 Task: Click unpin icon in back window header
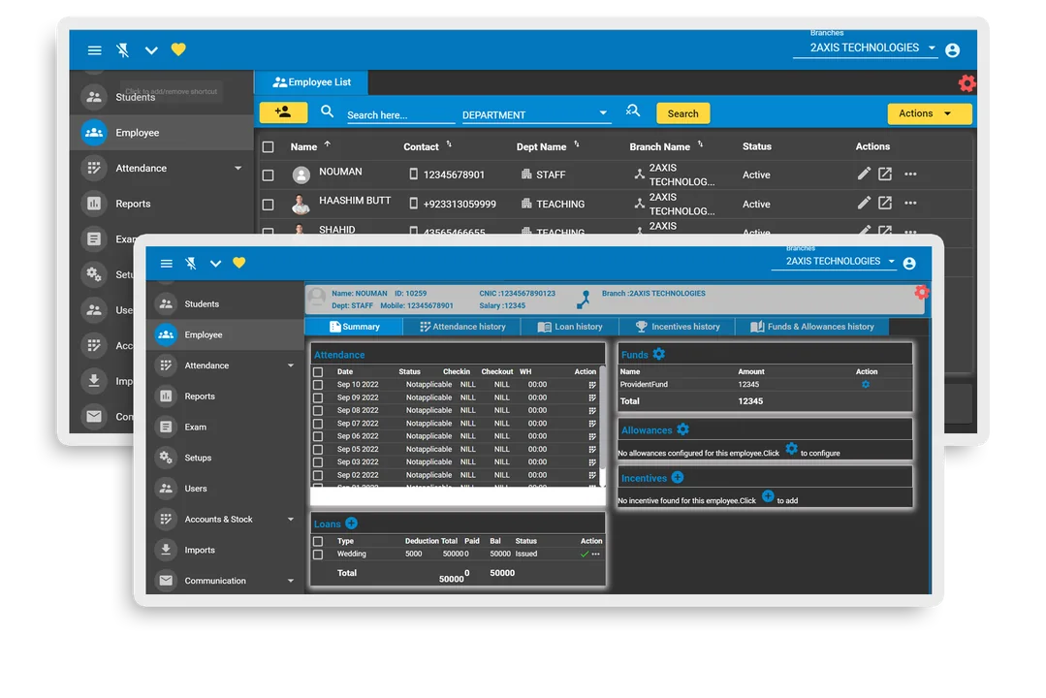123,50
